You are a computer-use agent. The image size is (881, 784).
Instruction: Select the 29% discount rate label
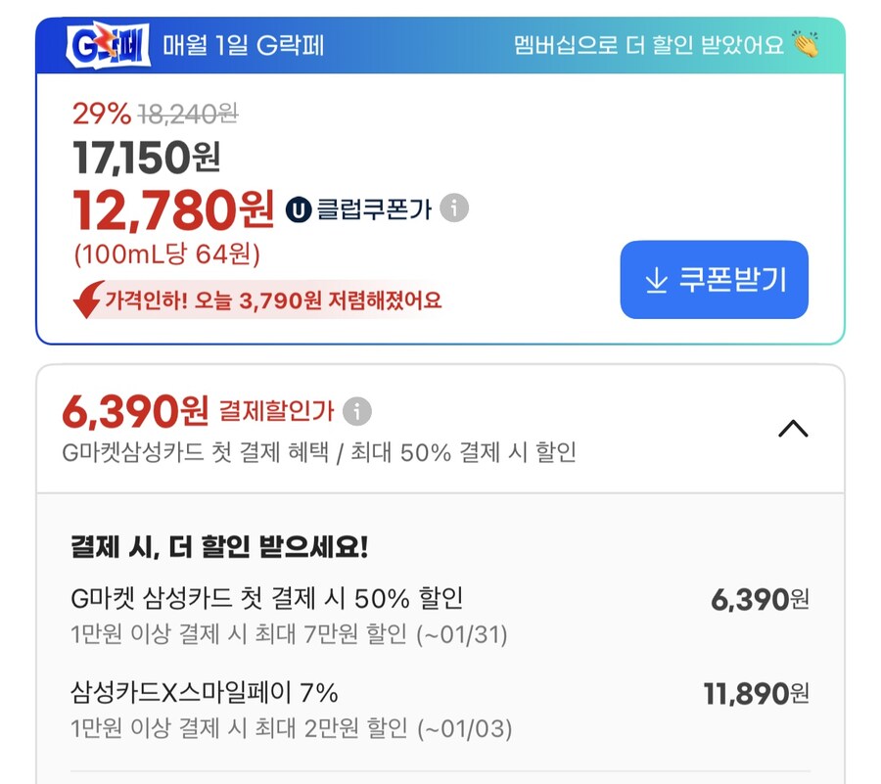point(101,114)
